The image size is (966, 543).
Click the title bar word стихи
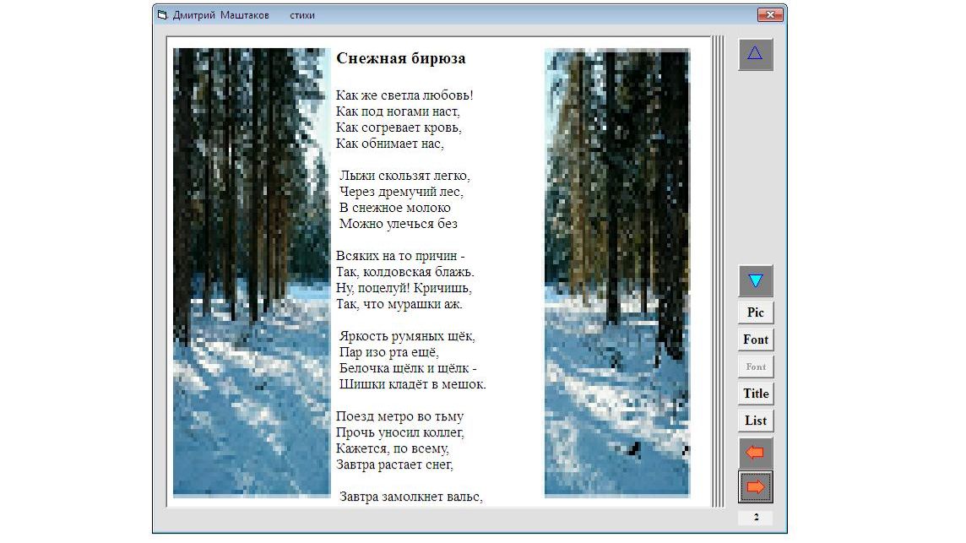pyautogui.click(x=302, y=15)
